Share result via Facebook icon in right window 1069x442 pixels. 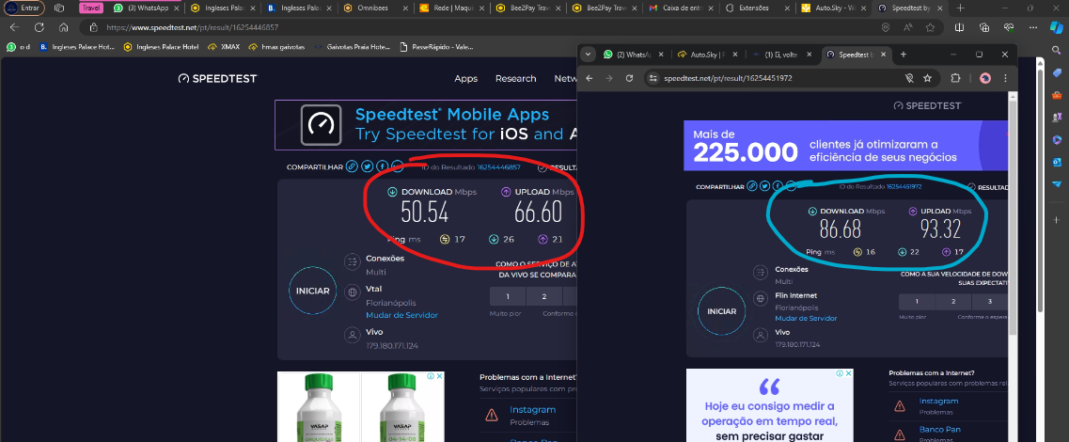tap(779, 186)
